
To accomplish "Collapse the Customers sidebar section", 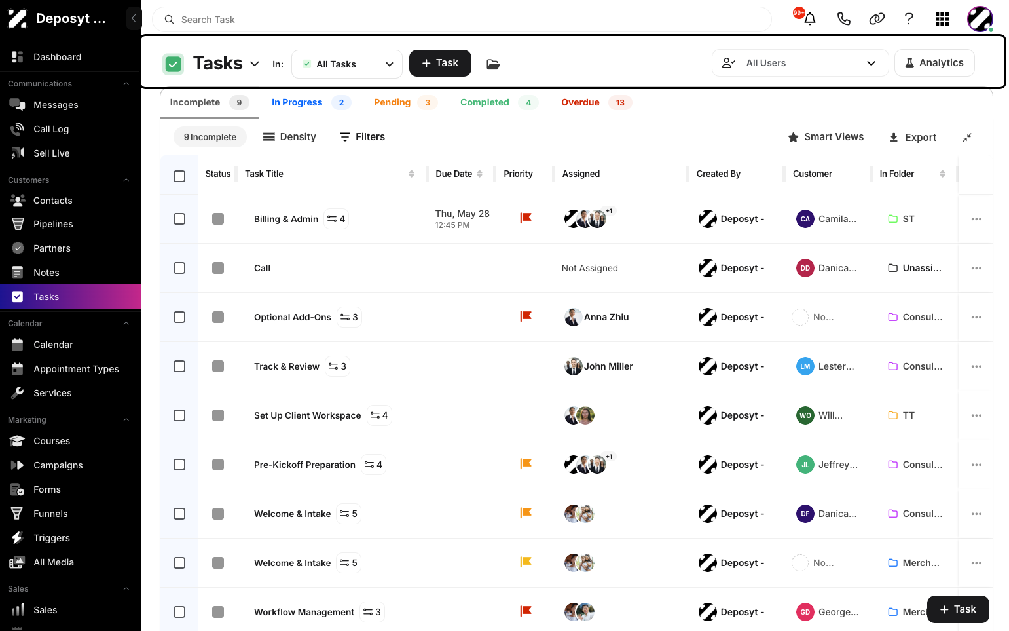I will pos(126,180).
